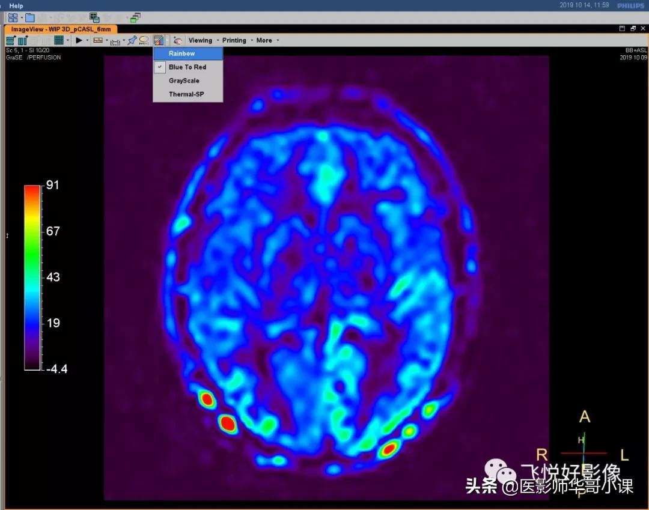Expand the image grid dropdown arrow
This screenshot has height=510, width=649.
pyautogui.click(x=67, y=40)
